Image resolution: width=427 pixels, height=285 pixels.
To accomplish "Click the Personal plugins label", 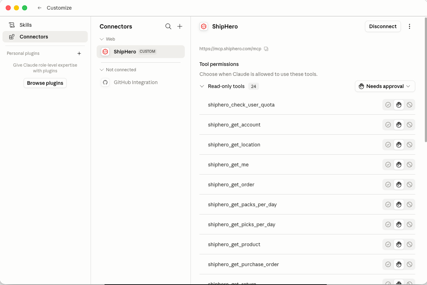I will tap(23, 53).
